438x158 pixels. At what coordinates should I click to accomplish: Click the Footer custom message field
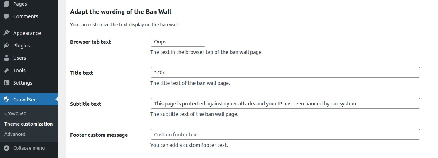coord(285,134)
